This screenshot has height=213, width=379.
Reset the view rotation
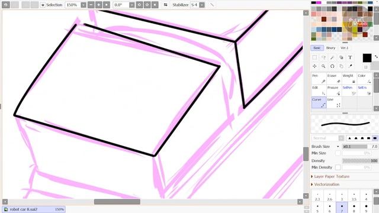[x=155, y=5]
